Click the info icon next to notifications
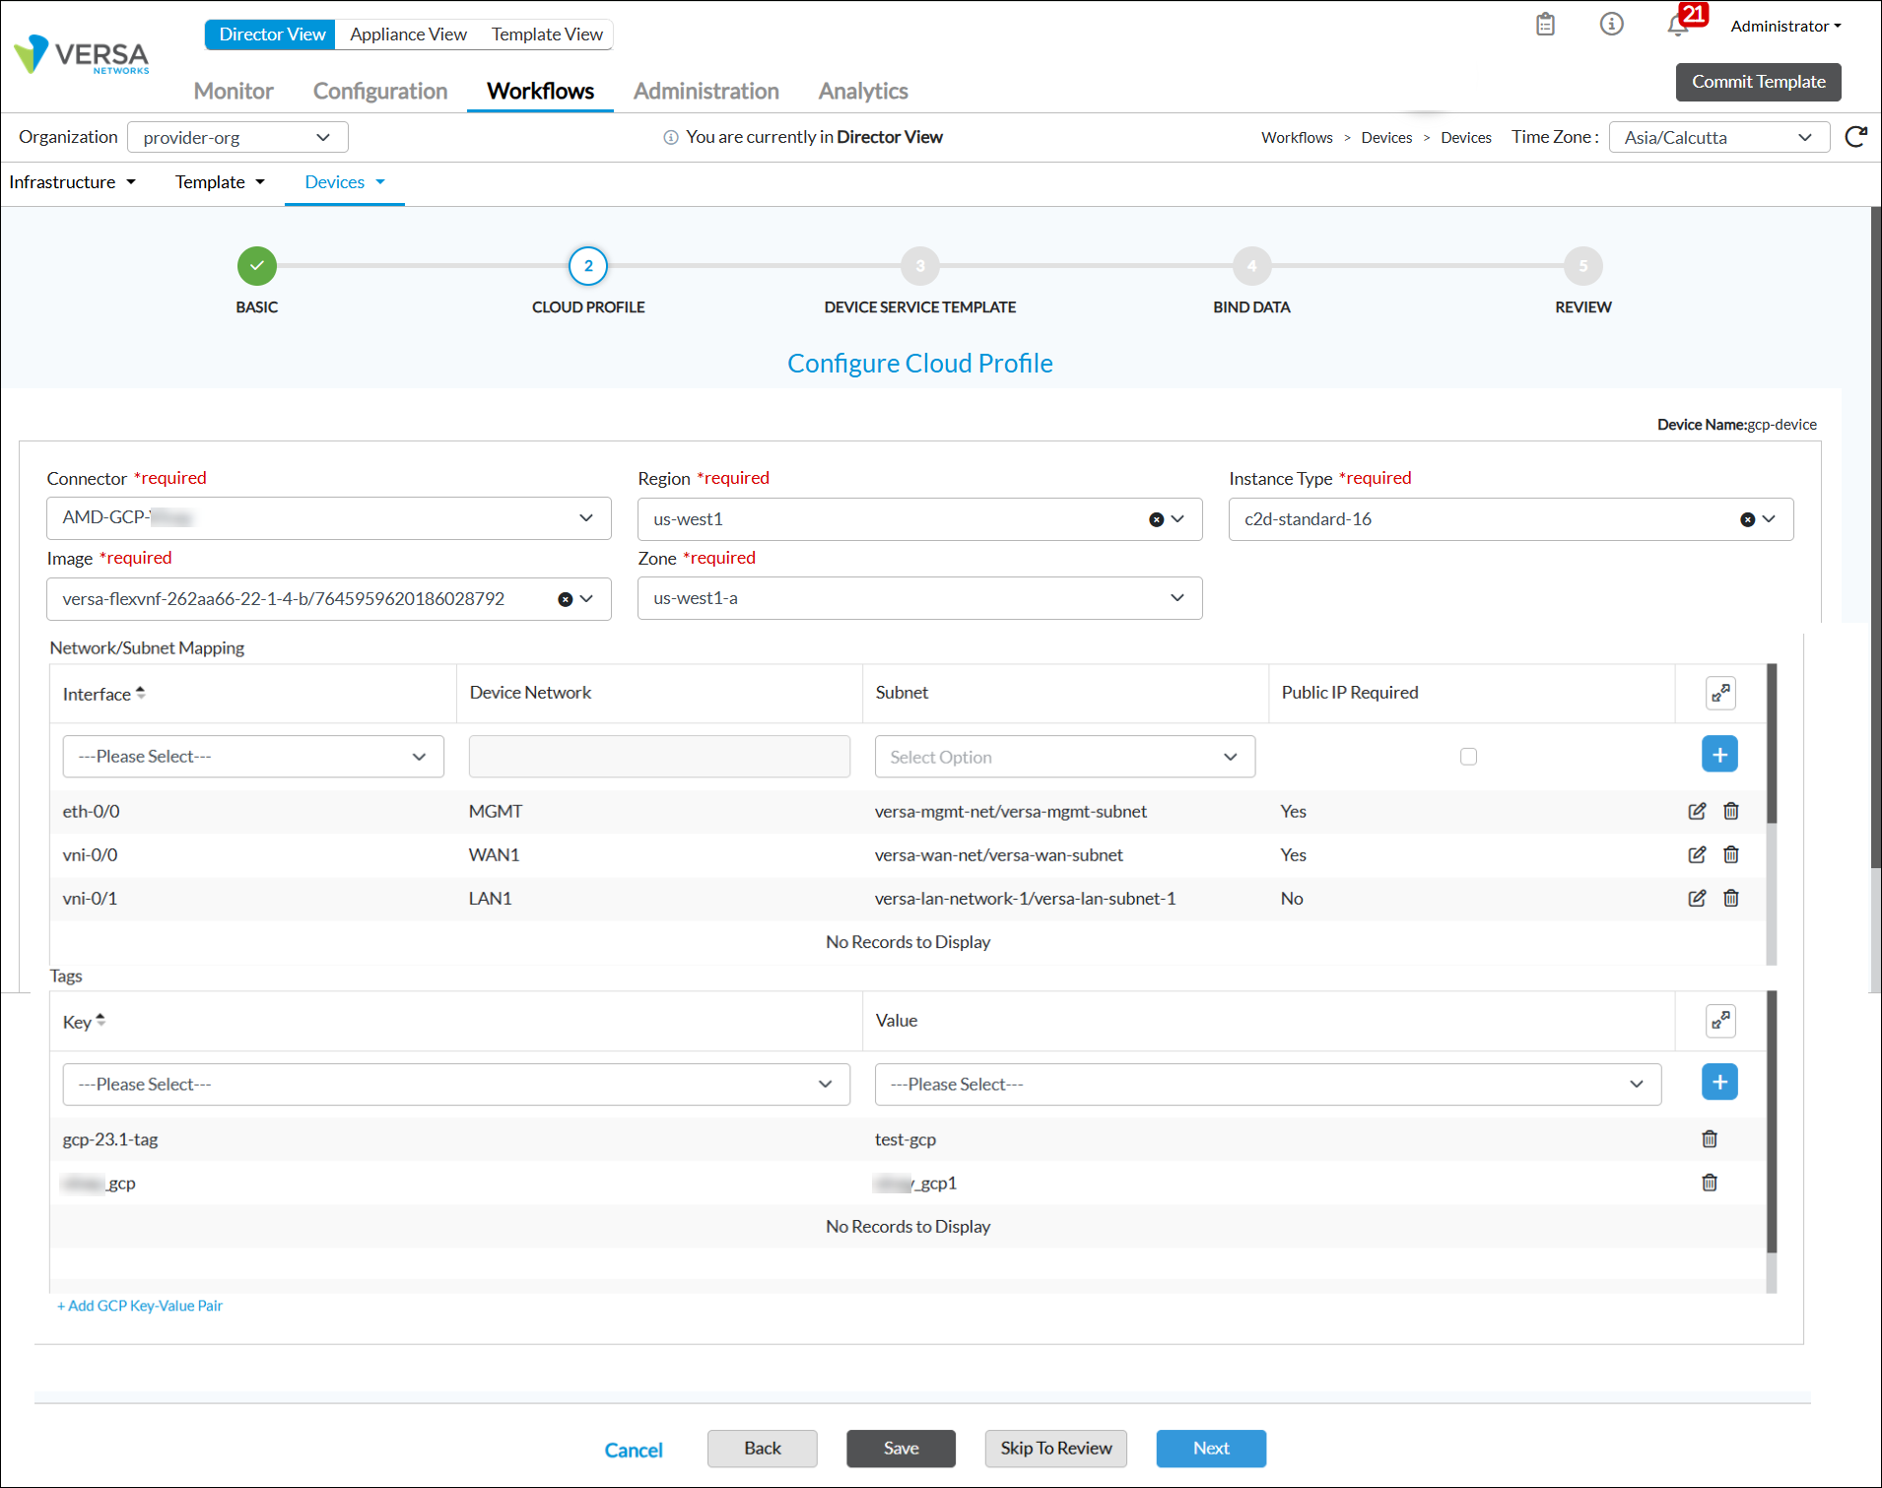The height and width of the screenshot is (1488, 1882). tap(1611, 25)
